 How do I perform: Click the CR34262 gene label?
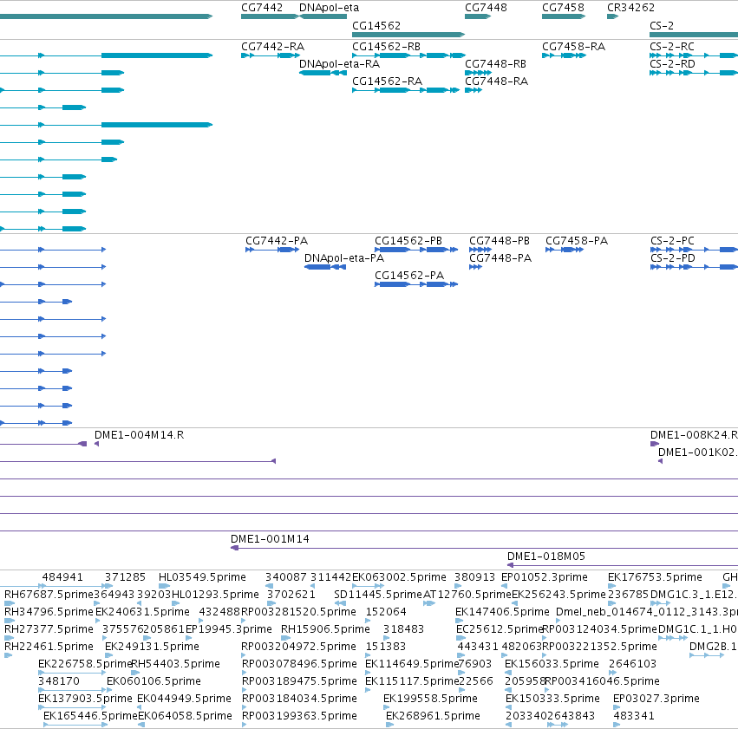tap(630, 8)
